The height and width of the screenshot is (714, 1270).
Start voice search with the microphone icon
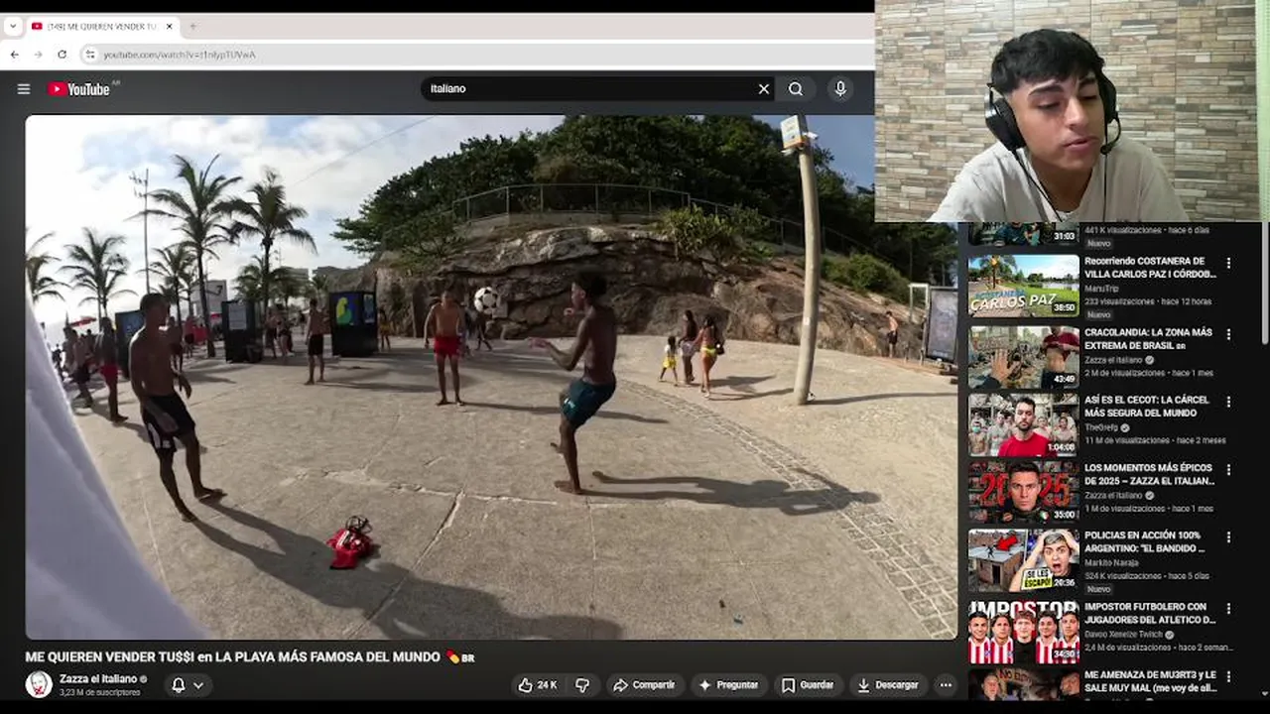(x=840, y=88)
